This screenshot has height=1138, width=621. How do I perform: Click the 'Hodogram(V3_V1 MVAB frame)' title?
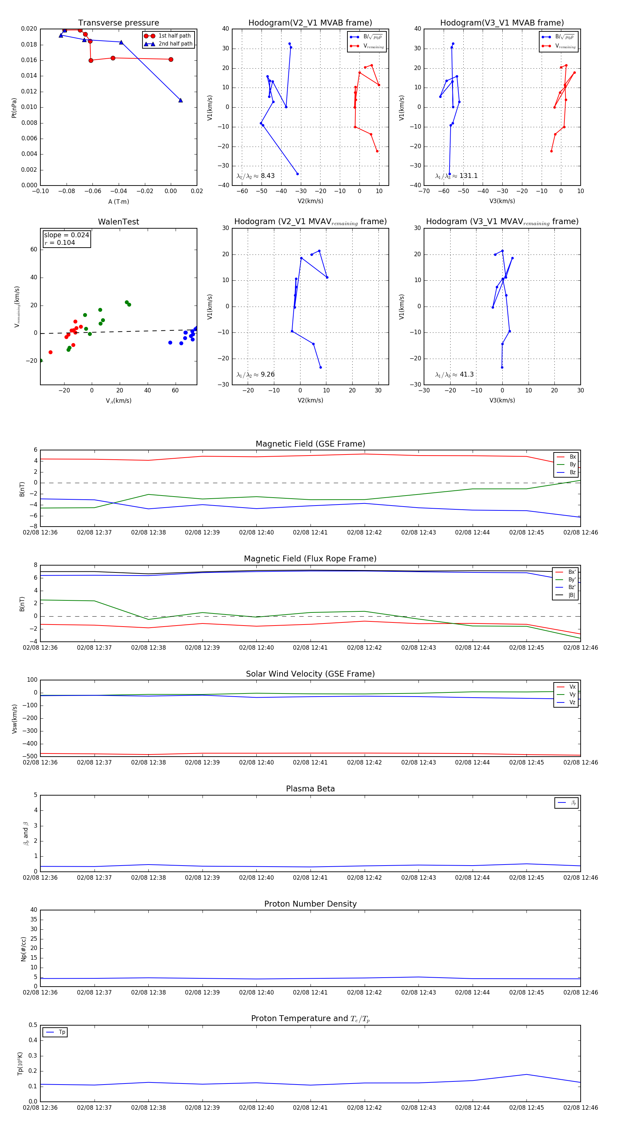[502, 22]
